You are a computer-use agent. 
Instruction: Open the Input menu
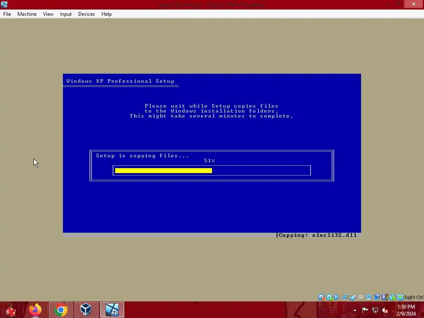[66, 14]
